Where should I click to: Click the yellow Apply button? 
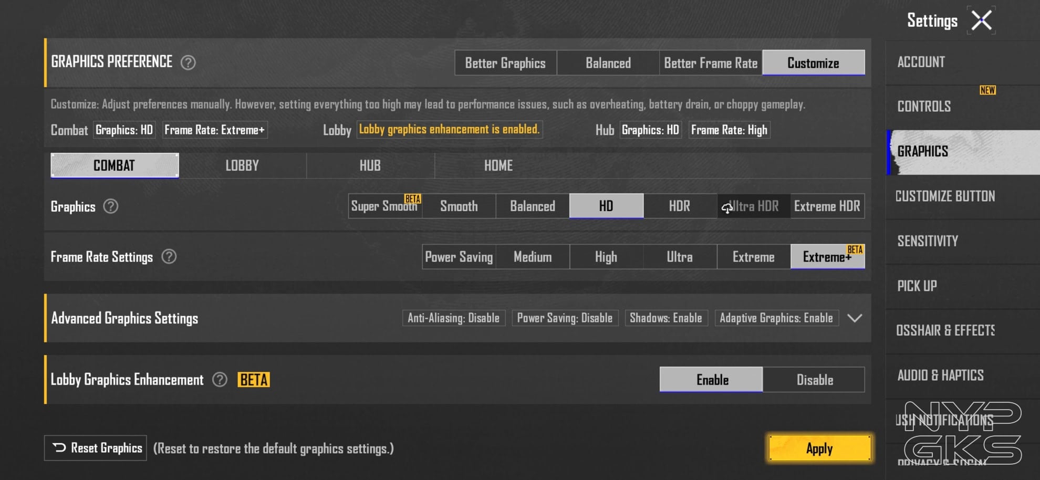pos(819,448)
